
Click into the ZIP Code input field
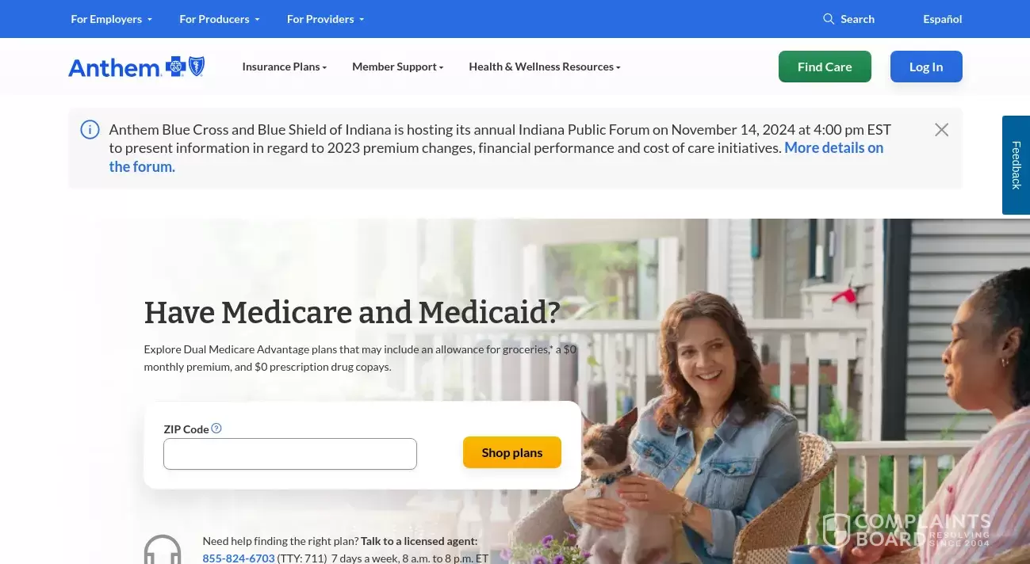tap(290, 454)
